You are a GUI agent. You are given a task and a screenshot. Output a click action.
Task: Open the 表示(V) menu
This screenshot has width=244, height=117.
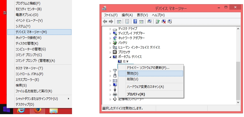142,15
